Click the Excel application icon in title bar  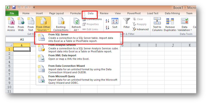coord(7,7)
